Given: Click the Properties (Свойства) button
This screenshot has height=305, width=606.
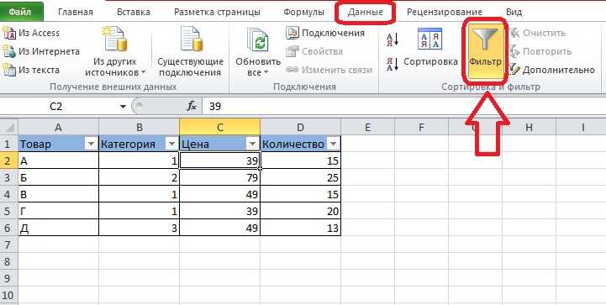Looking at the screenshot, I should click(314, 51).
